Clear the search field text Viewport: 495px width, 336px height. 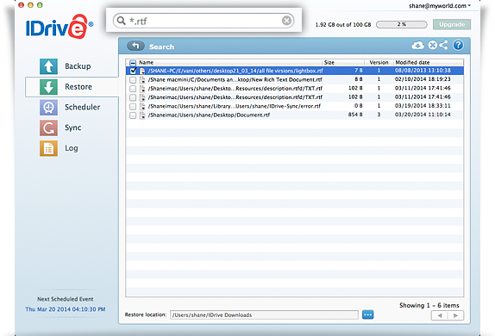[286, 21]
